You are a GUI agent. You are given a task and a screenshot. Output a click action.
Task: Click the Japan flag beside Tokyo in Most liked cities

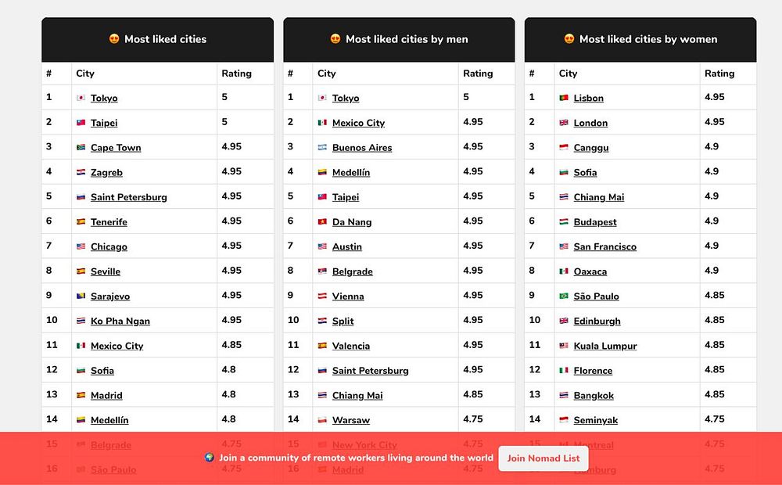click(81, 98)
